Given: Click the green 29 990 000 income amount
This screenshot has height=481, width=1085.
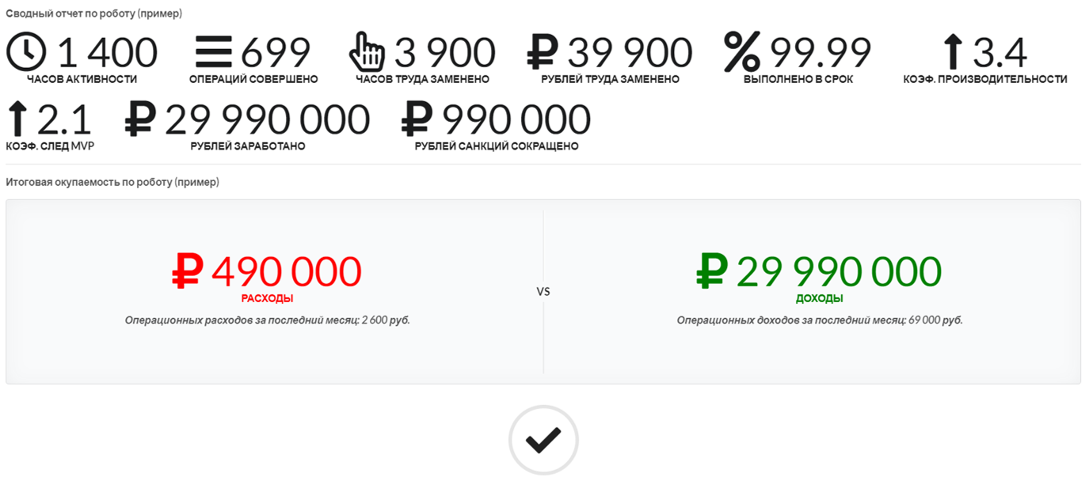Looking at the screenshot, I should tap(838, 271).
